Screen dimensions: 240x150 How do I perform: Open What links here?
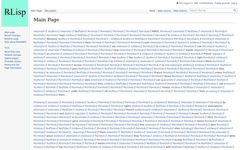12,52
